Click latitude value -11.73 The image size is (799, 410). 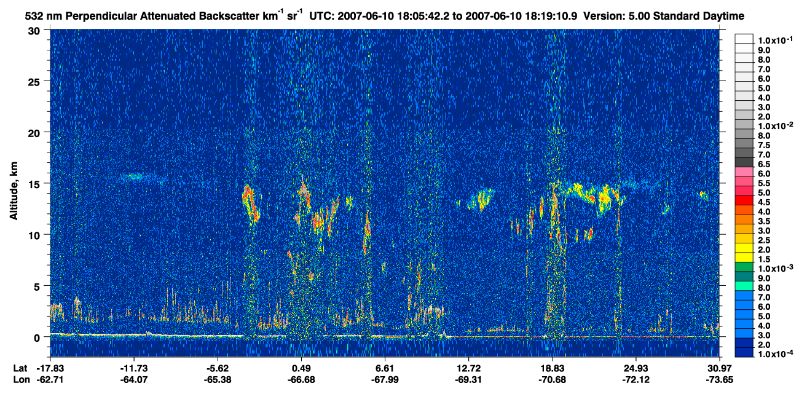click(x=134, y=368)
